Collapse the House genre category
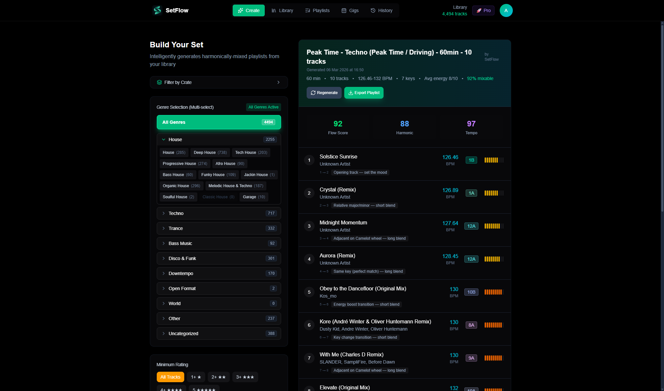664x391 pixels. click(x=219, y=139)
